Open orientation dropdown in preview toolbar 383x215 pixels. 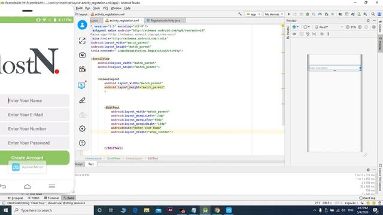[306, 27]
